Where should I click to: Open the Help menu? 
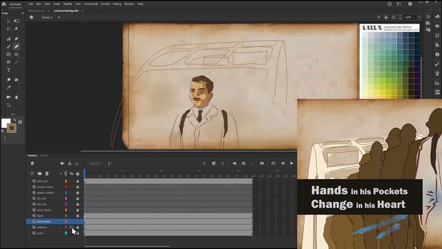click(x=140, y=4)
